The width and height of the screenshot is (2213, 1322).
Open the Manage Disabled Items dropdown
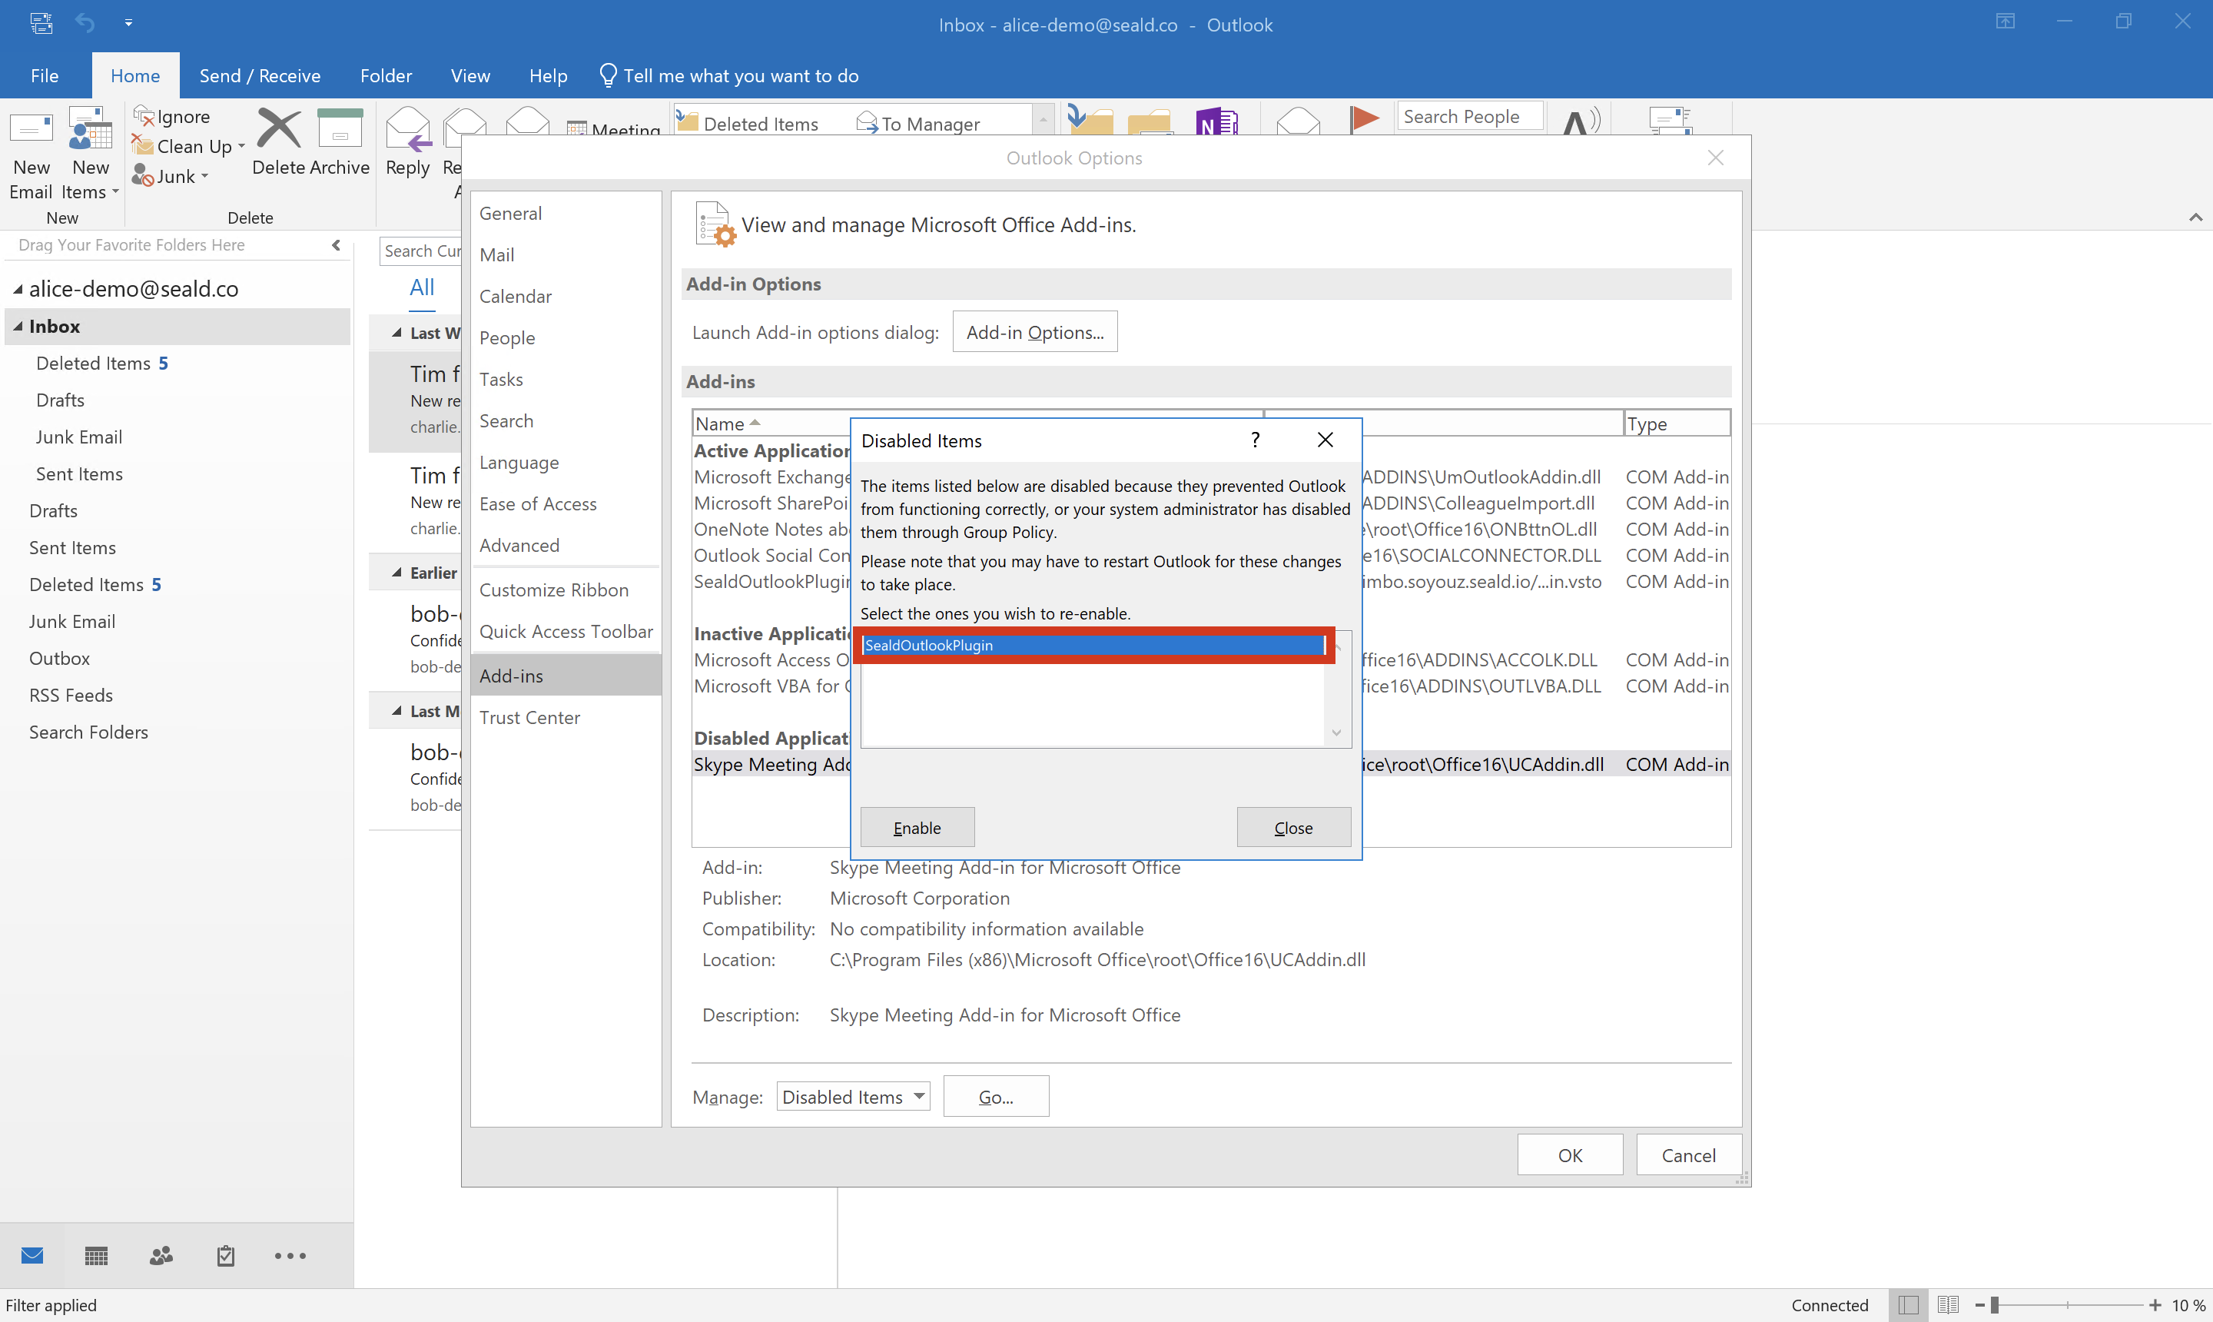point(853,1097)
